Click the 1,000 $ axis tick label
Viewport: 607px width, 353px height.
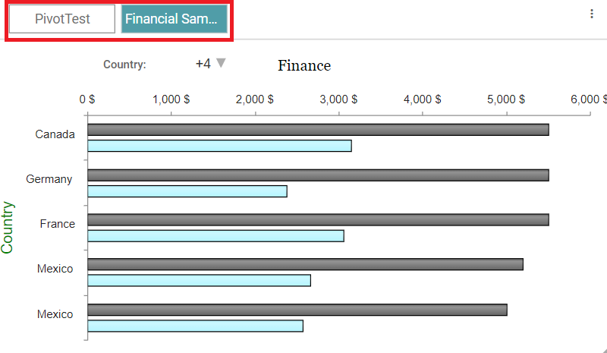171,99
